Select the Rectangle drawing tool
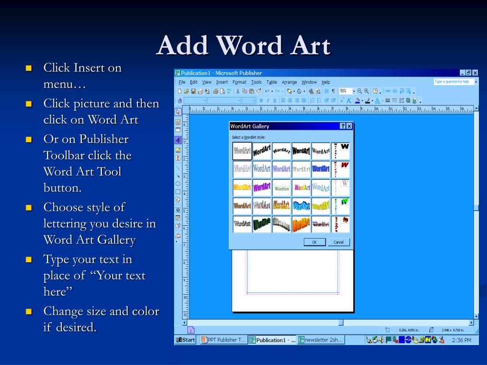This screenshot has height=365, width=487. (x=178, y=192)
